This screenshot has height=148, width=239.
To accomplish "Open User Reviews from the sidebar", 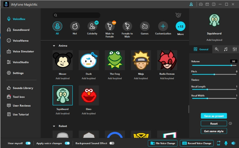I will 19,106.
